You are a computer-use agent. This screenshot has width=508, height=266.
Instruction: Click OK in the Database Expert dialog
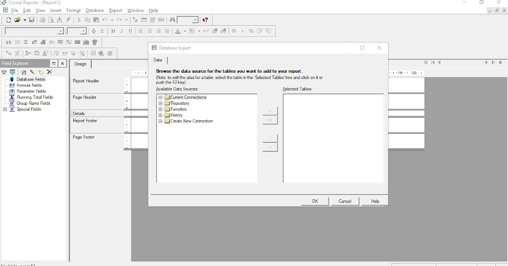click(315, 201)
